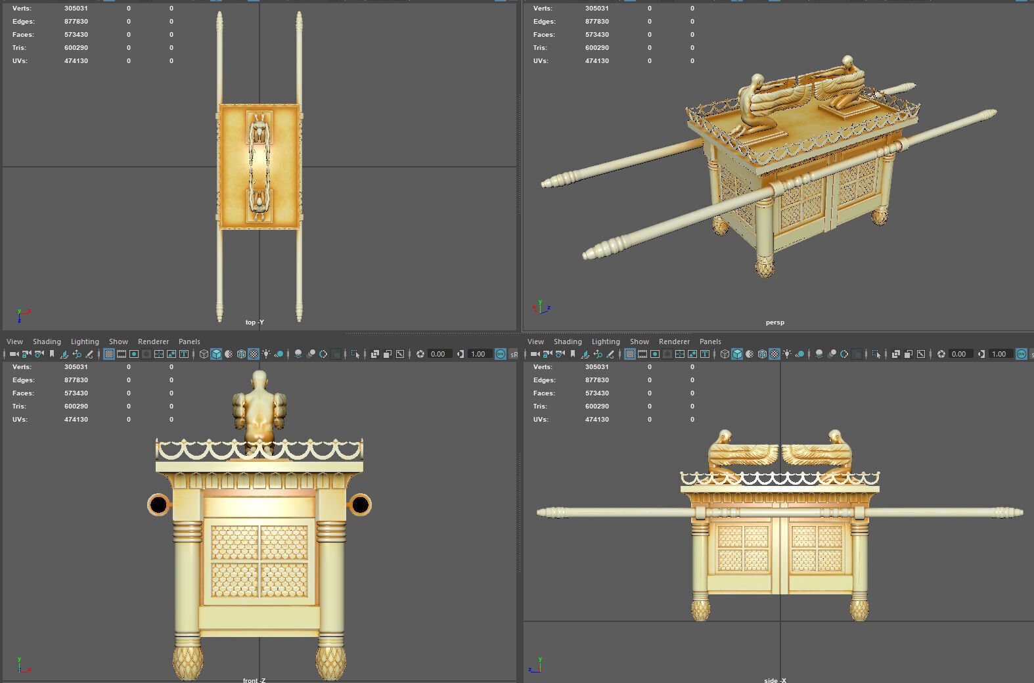Lock the camera in front panel toolbar

pos(26,354)
